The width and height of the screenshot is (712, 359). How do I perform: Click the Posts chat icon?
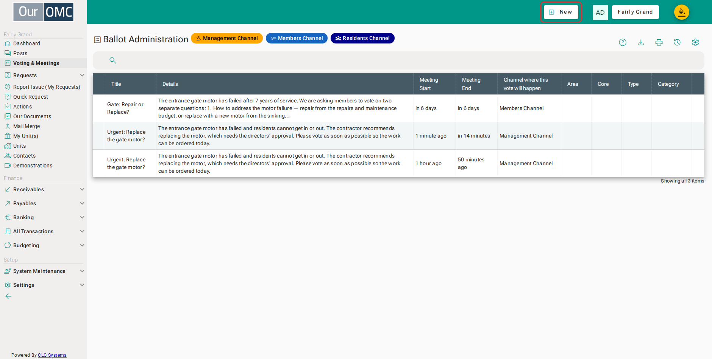point(8,53)
